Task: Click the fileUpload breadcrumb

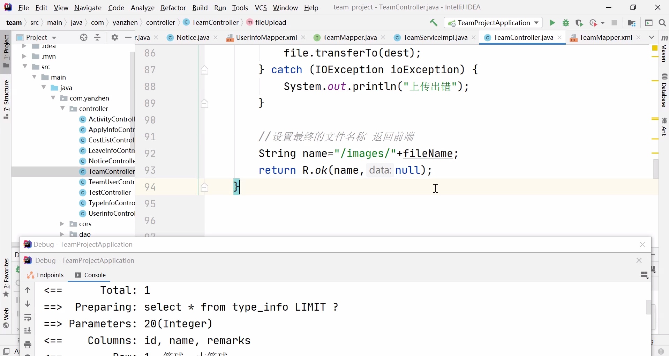Action: pos(270,22)
